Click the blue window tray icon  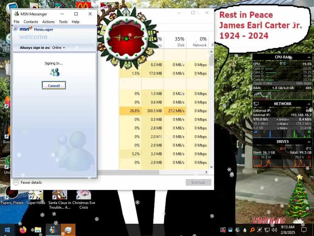coord(230,230)
